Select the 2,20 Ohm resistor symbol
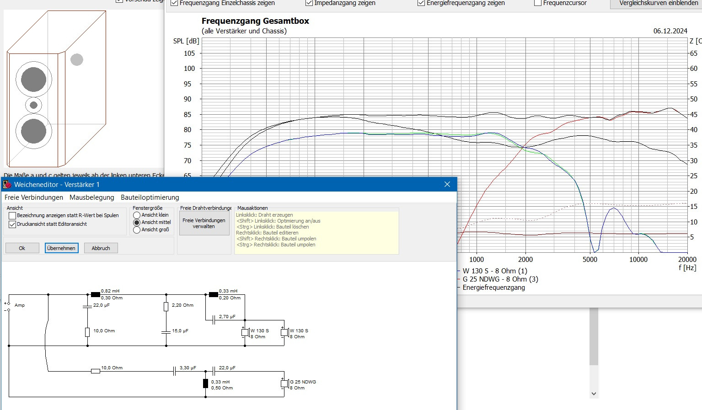This screenshot has width=702, height=410. pyautogui.click(x=166, y=307)
